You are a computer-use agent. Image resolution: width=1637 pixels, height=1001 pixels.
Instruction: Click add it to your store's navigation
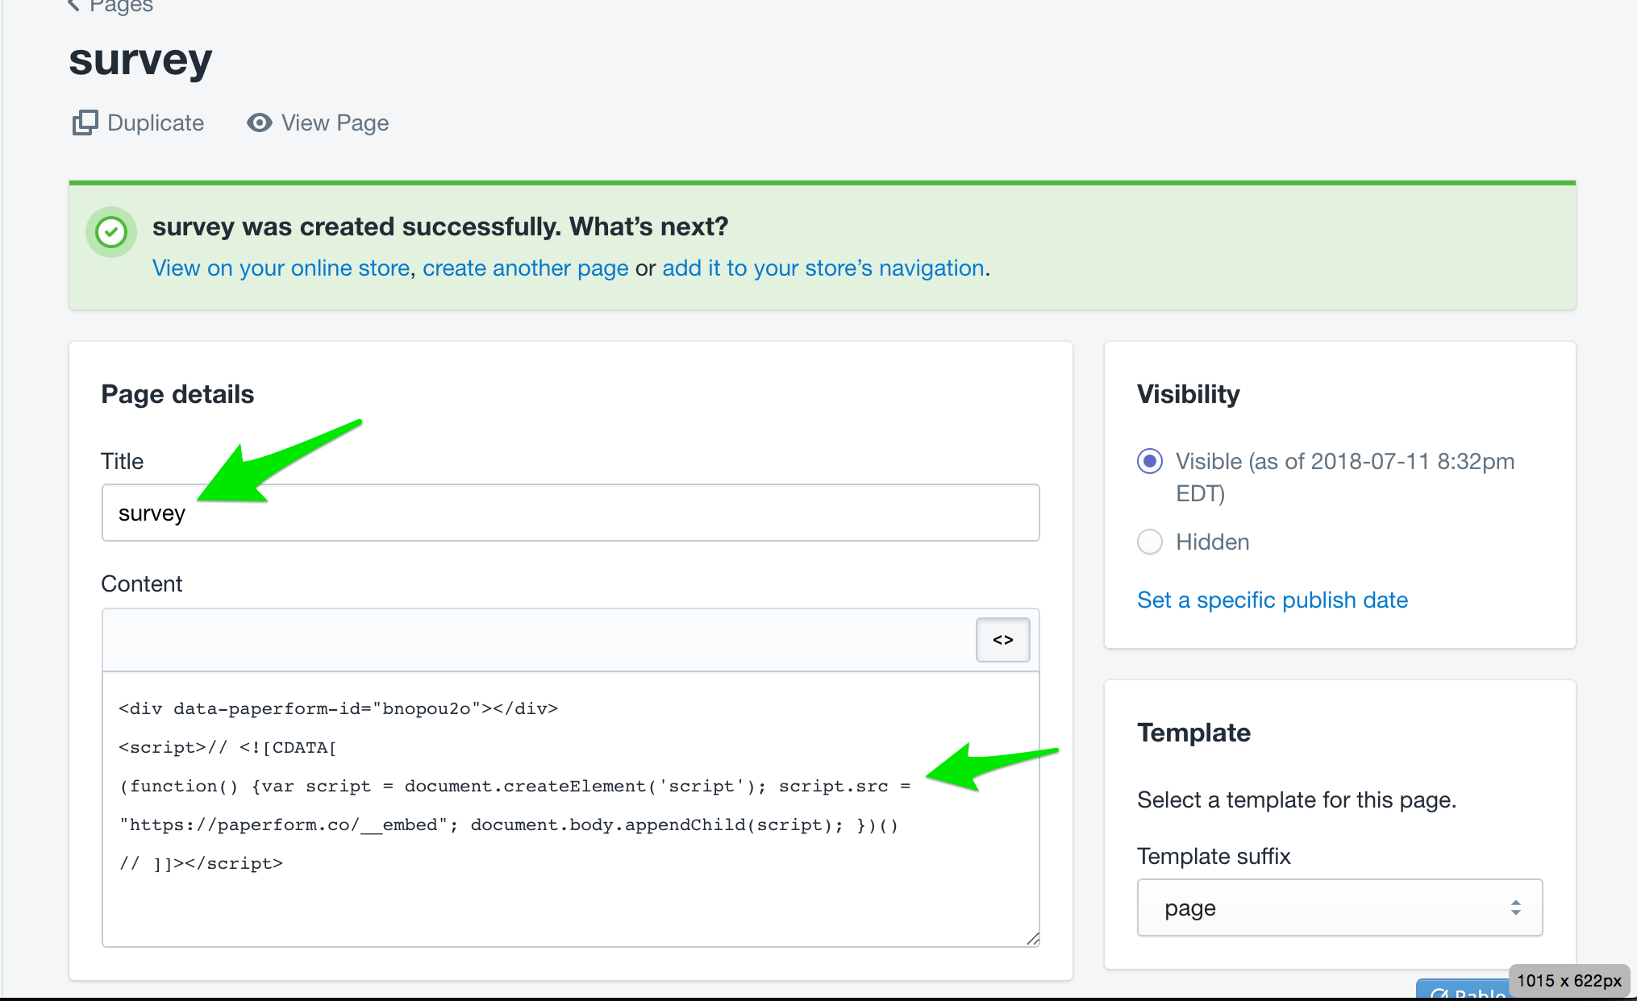pyautogui.click(x=823, y=268)
